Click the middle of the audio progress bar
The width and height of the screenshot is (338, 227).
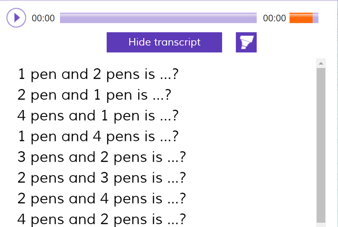tap(158, 18)
